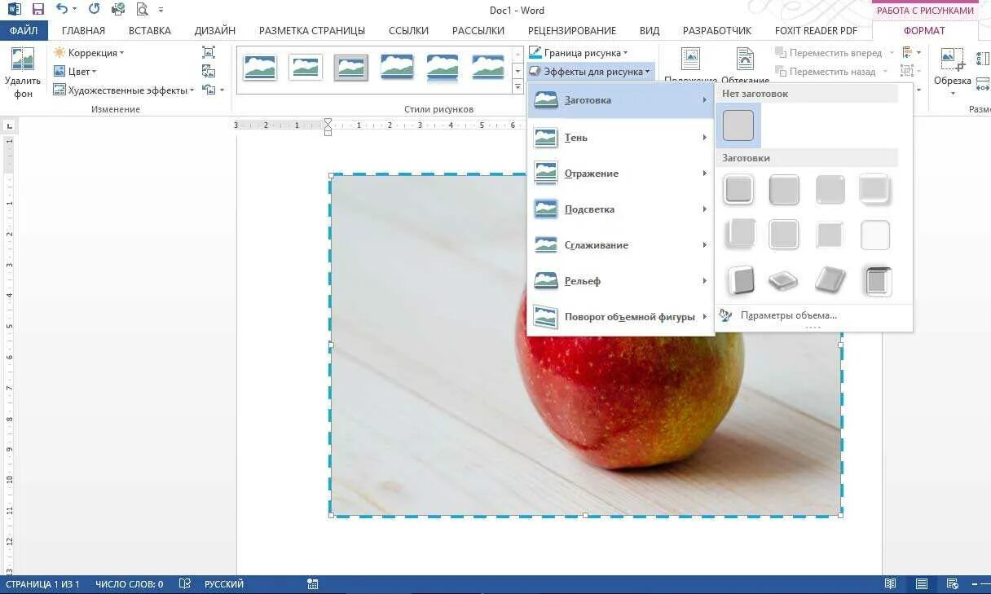Switch to Read Mode view in status bar

[891, 583]
